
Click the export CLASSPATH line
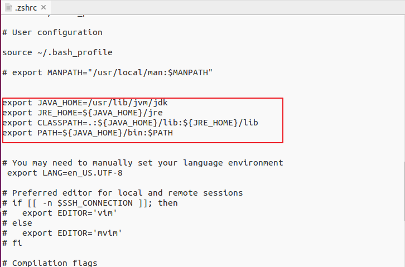point(130,123)
